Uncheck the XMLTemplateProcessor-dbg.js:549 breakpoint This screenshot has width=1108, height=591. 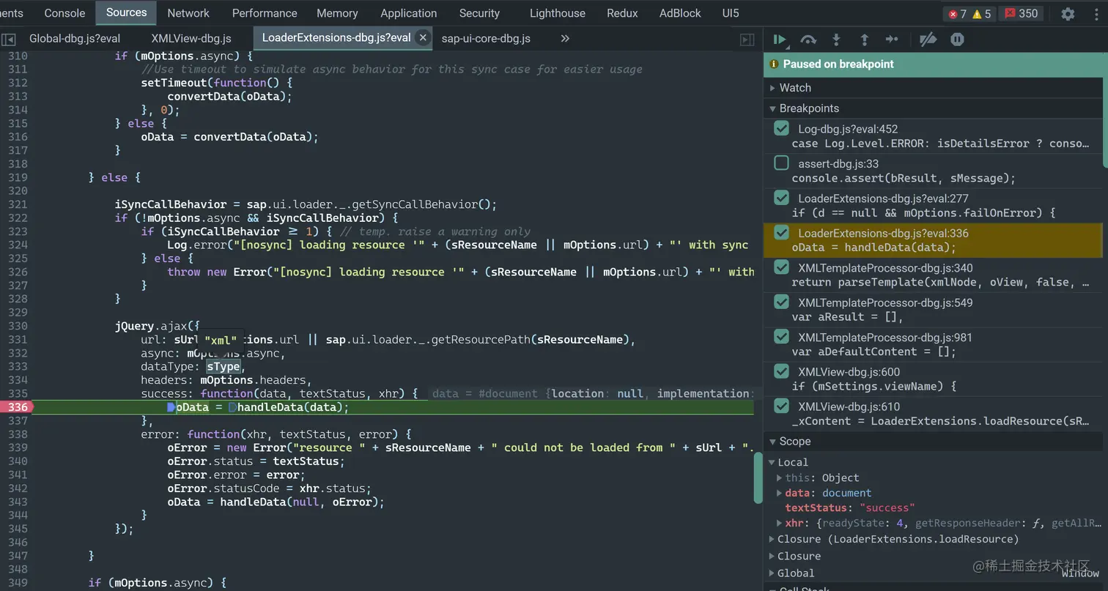(x=782, y=302)
